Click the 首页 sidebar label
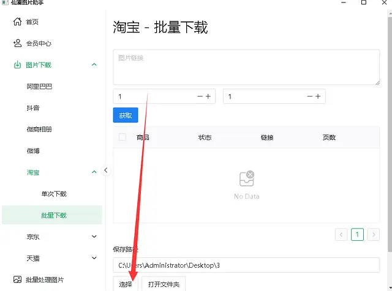This screenshot has width=392, height=291. pos(32,22)
